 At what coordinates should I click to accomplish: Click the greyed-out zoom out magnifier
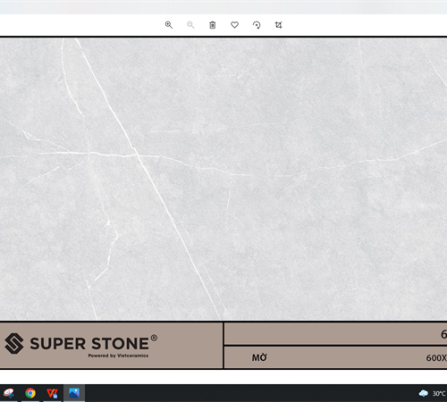pyautogui.click(x=190, y=25)
